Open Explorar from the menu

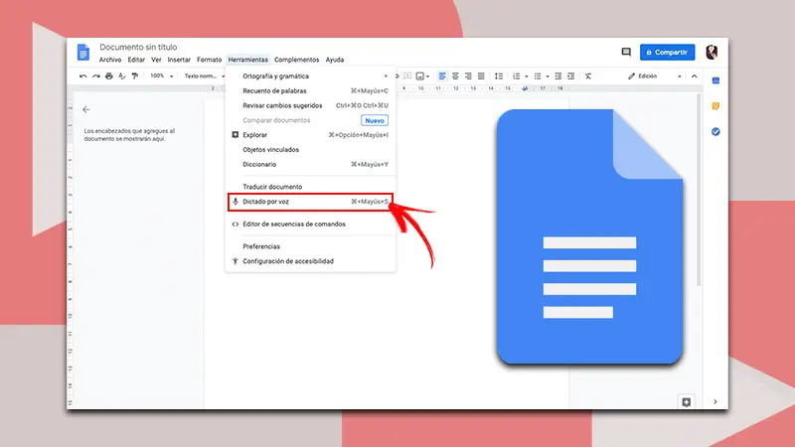pos(310,135)
